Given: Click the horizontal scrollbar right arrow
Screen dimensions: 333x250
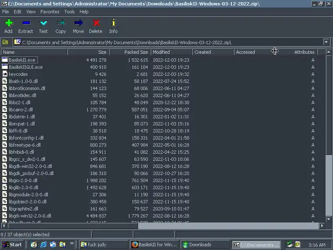Looking at the screenshot, I should pos(322,225).
